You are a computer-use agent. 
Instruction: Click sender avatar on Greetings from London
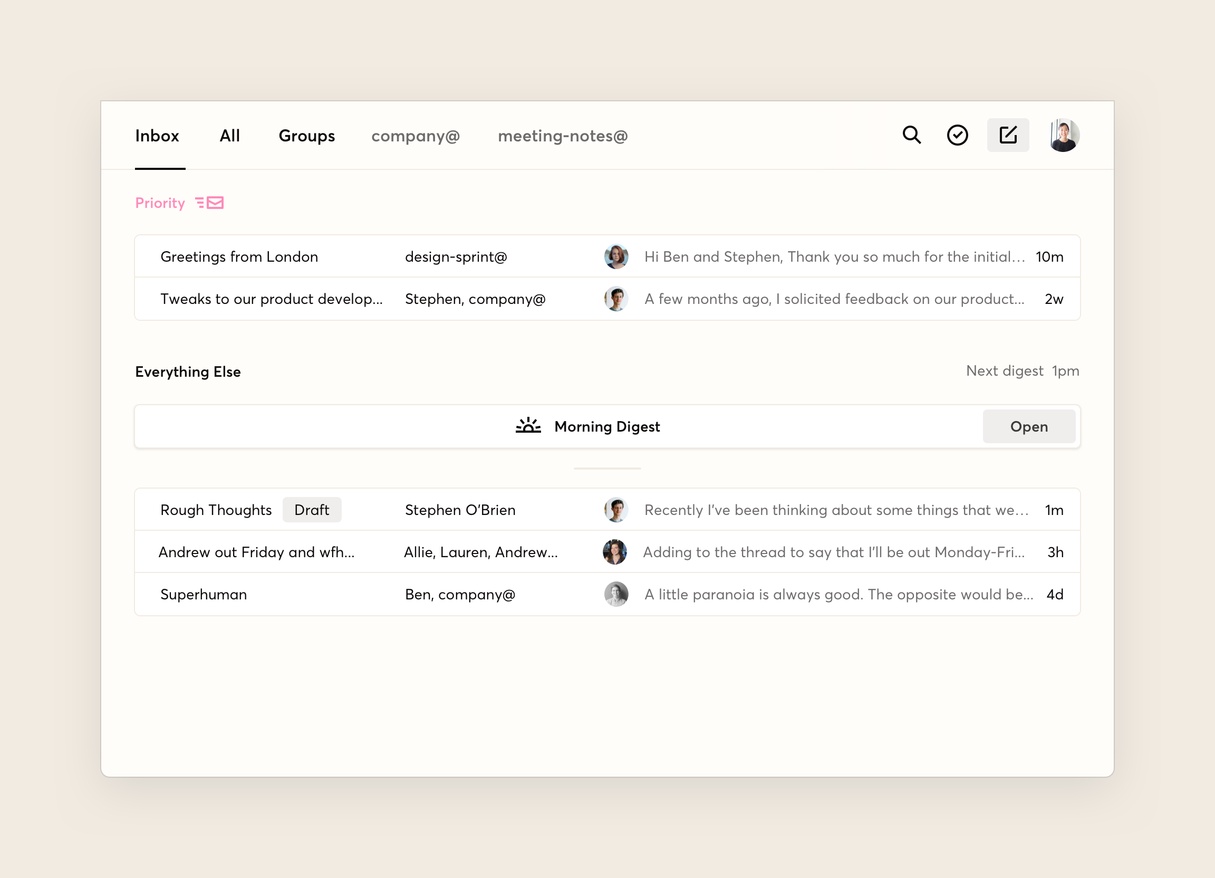[x=616, y=256]
